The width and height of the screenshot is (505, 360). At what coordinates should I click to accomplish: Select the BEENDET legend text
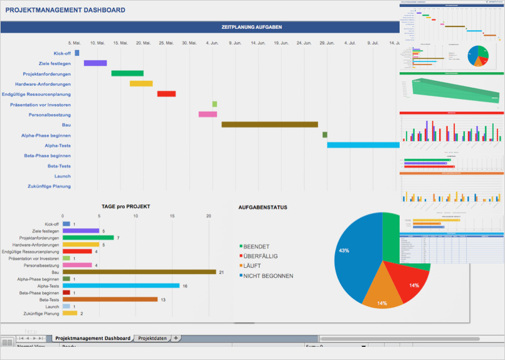257,246
